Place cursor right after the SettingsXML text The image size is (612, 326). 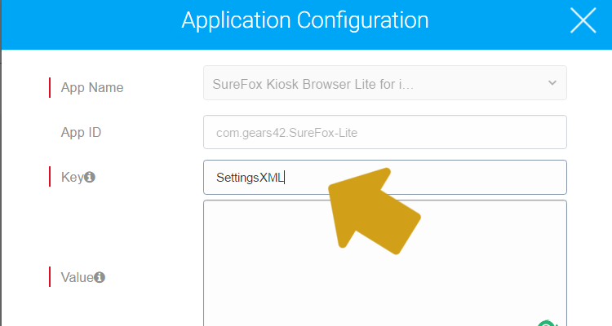[285, 177]
